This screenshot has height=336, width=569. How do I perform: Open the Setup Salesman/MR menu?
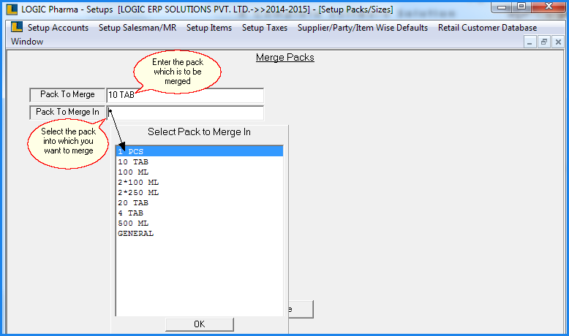click(137, 28)
